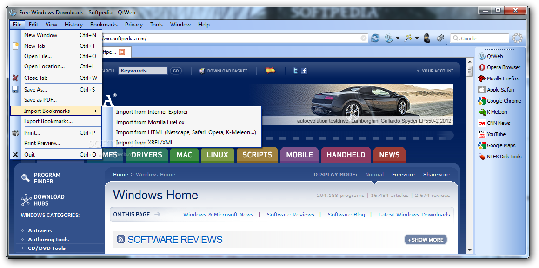Screen dimensions: 539x268
Task: Choose New Window from File menu
Action: tap(56, 35)
